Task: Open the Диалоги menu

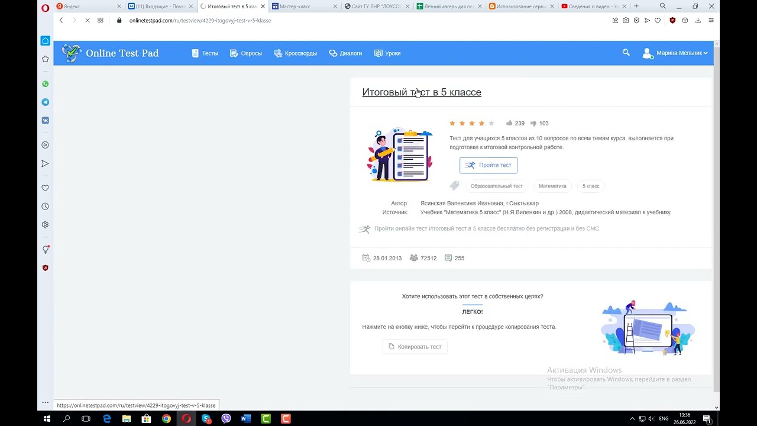Action: 345,53
